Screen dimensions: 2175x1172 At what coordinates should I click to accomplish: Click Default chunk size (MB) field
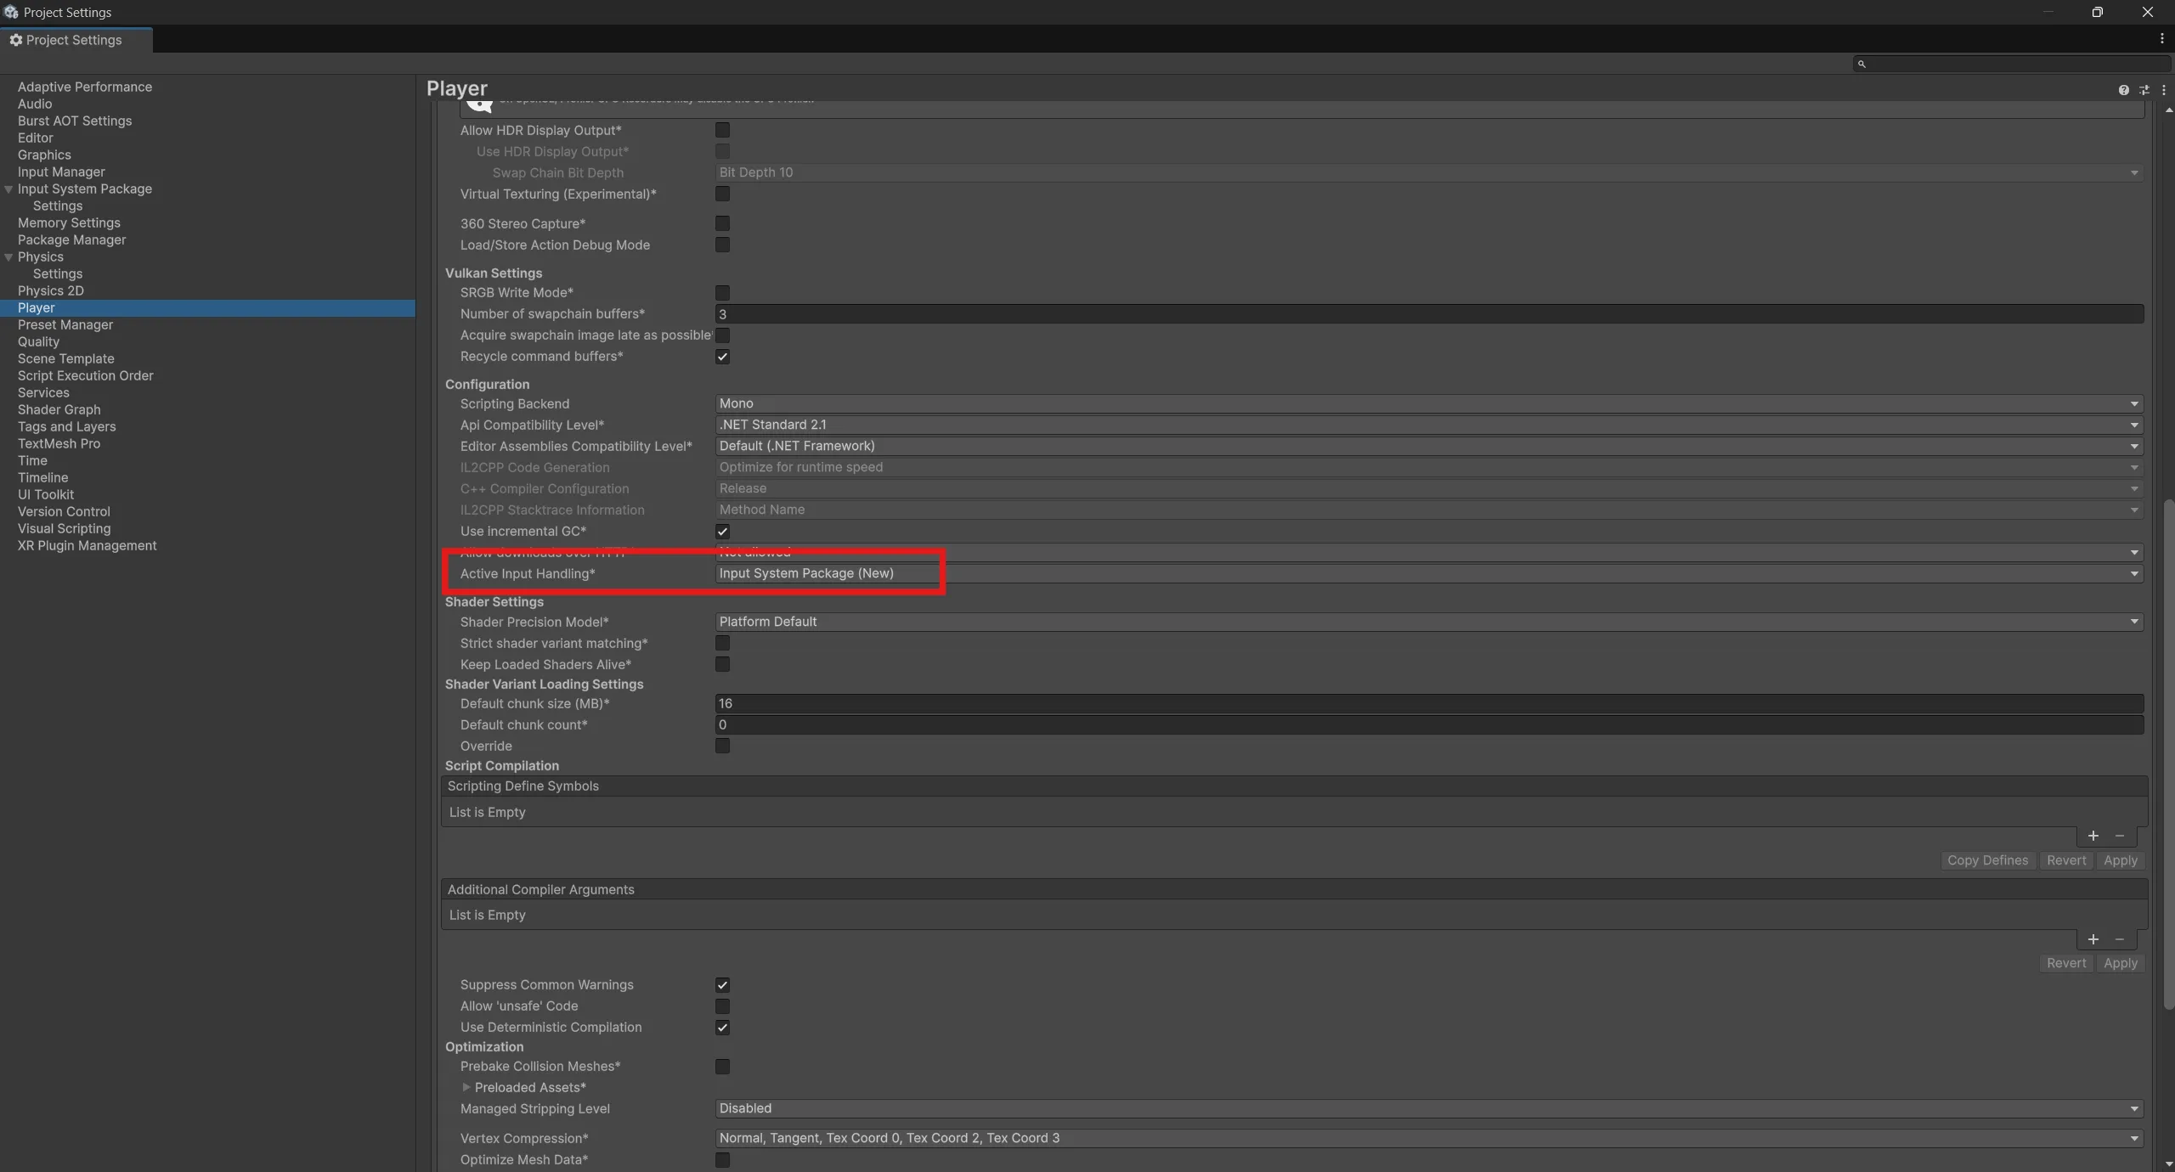(x=1429, y=703)
